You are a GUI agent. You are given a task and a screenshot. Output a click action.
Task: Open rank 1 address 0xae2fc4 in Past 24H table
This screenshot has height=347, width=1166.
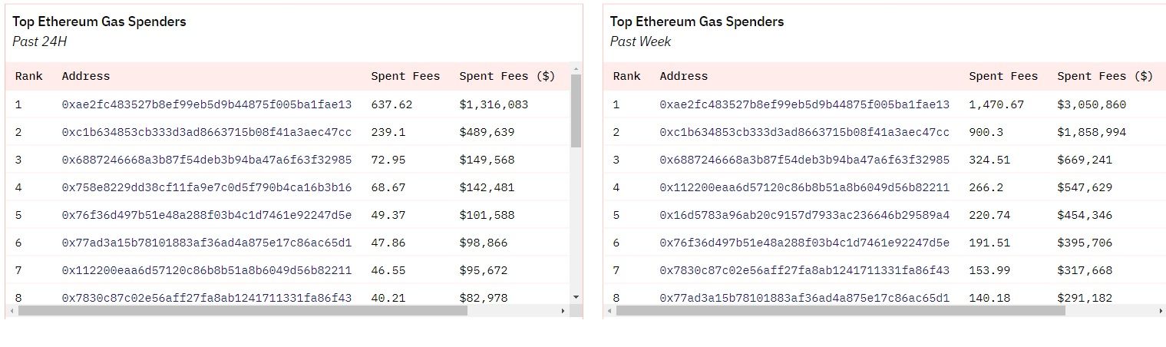206,104
